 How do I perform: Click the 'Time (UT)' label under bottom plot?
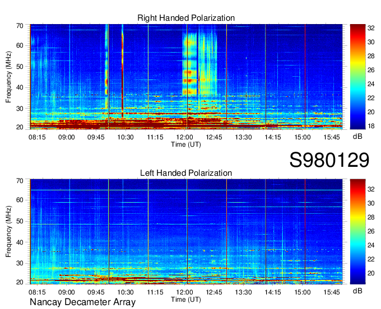[186, 299]
